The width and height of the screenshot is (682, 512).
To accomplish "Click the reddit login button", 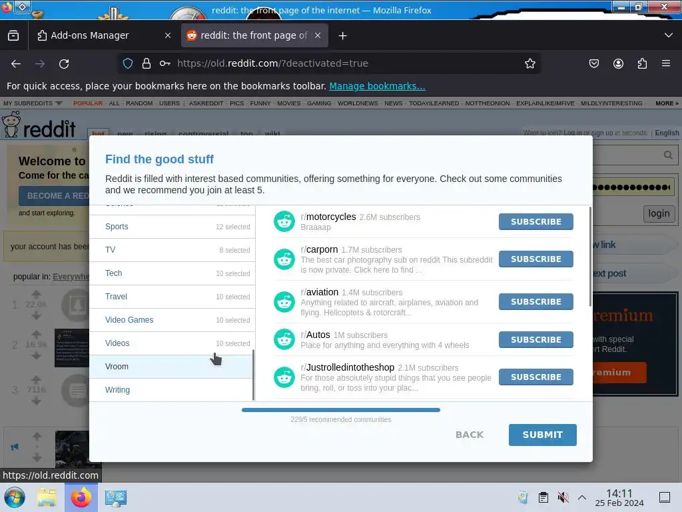I will point(659,213).
